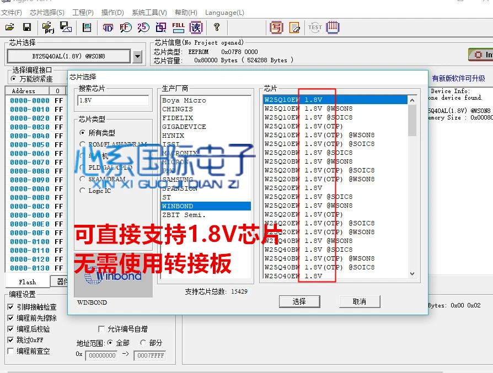This screenshot has height=373, width=493.
Task: Click the TEST toolbar icon
Action: [315, 28]
